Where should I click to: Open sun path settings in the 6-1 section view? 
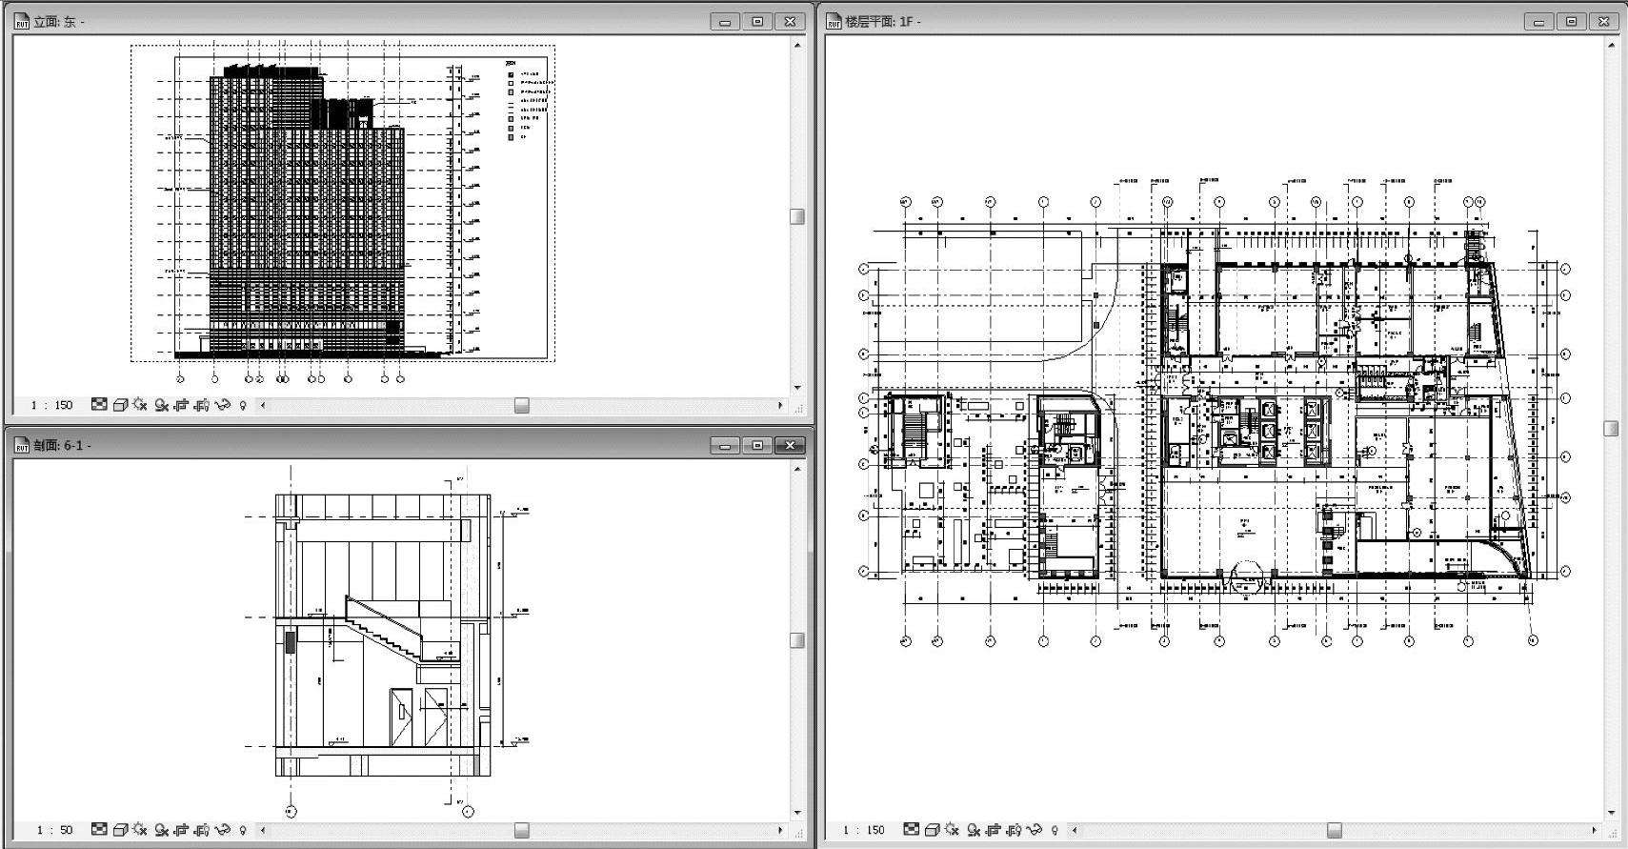[x=140, y=830]
